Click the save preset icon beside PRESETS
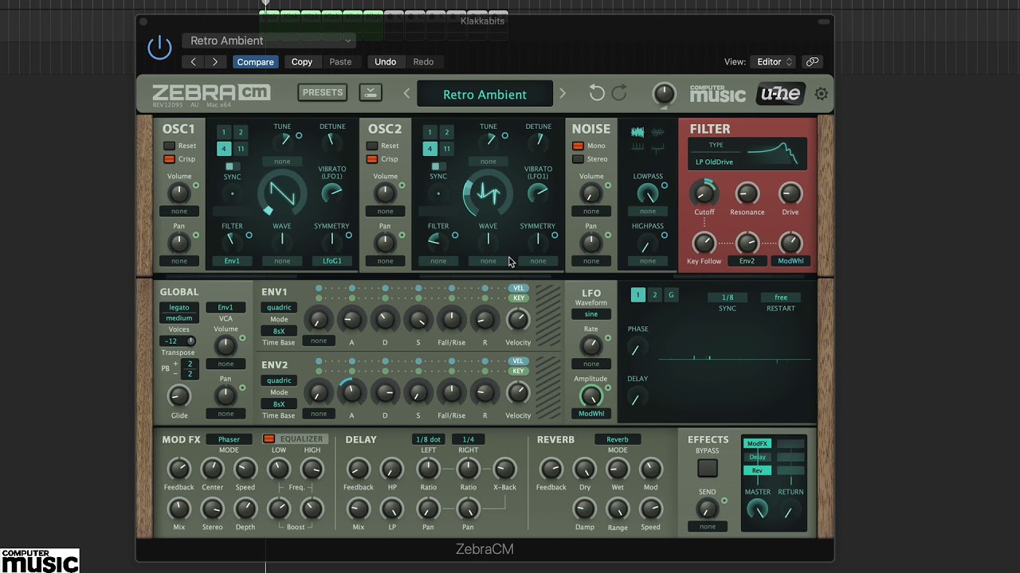Screen dimensions: 1020x573 point(370,92)
